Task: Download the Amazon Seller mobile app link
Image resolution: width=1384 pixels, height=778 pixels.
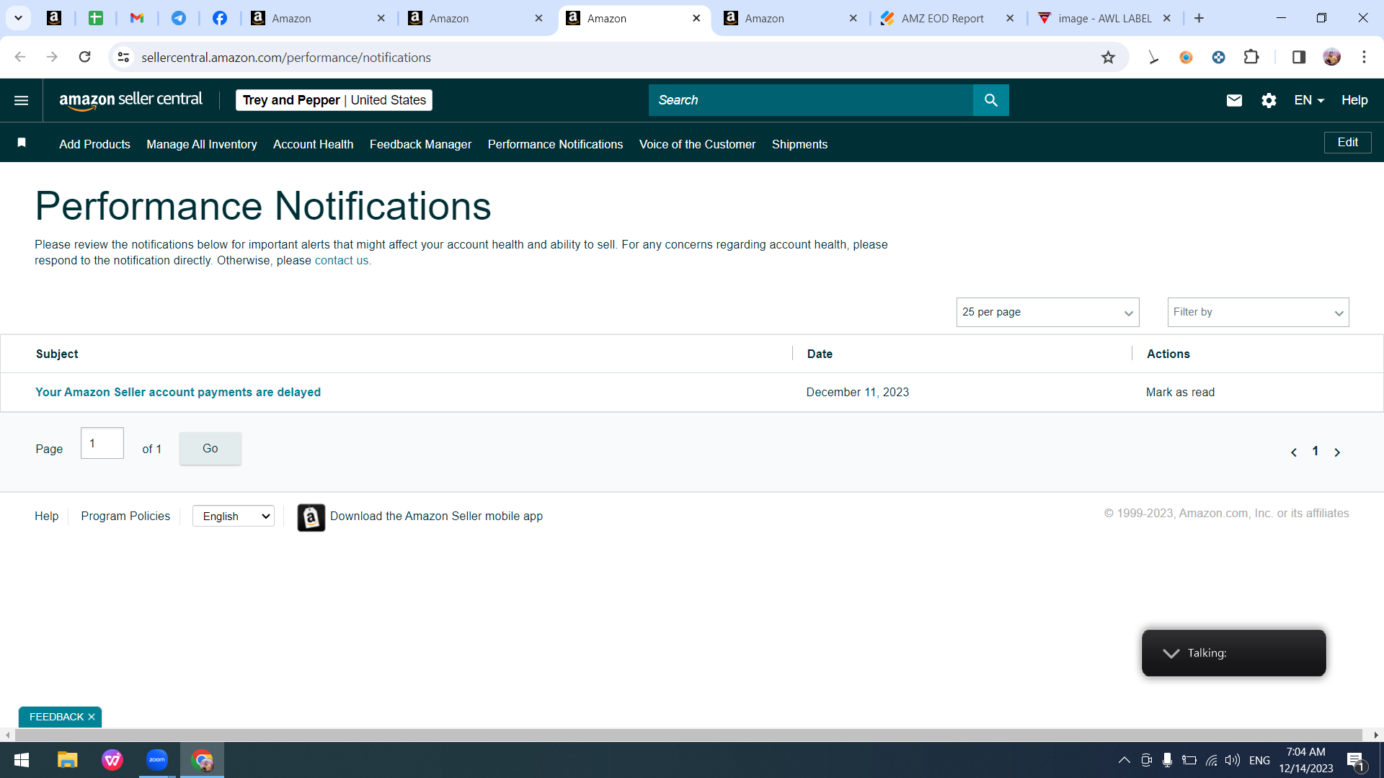Action: [436, 516]
